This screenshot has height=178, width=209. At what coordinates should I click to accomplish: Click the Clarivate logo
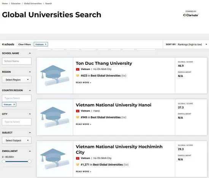[191, 15]
